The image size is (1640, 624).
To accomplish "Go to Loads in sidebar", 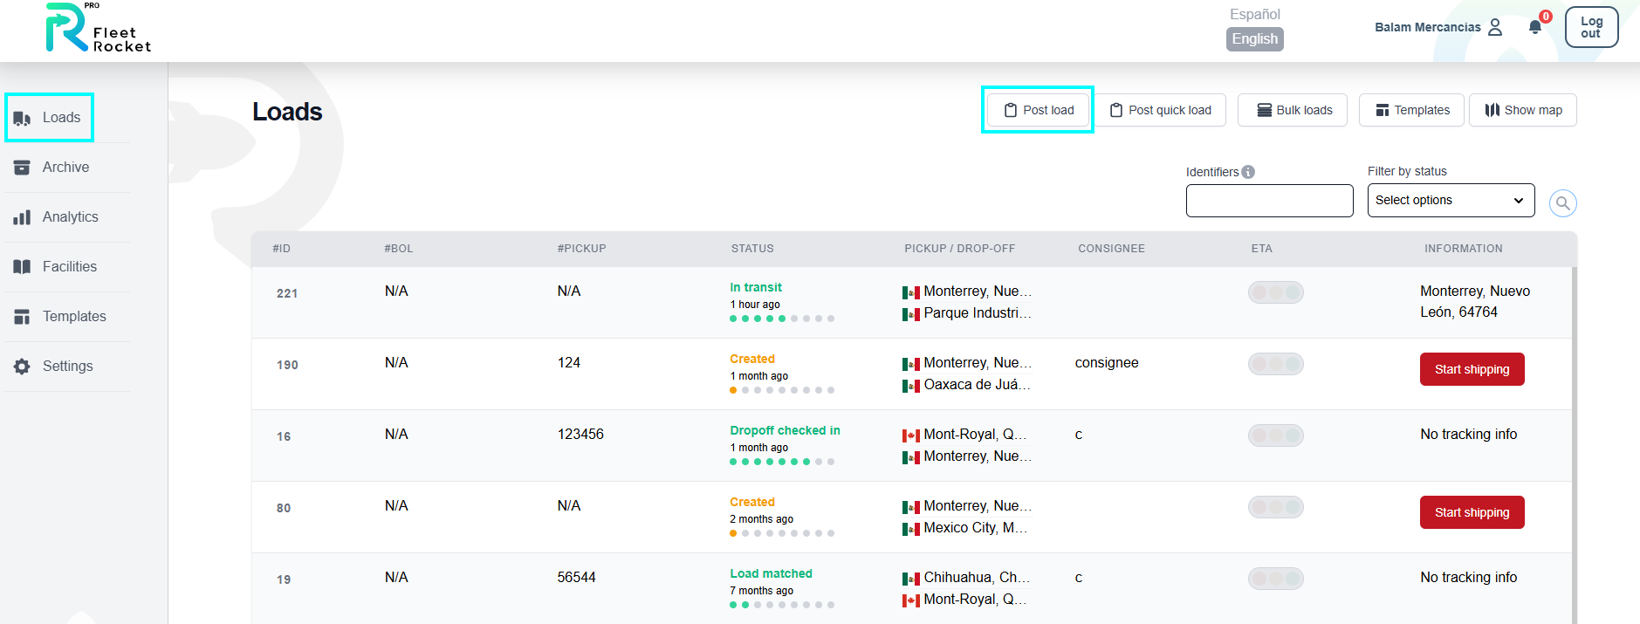I will (61, 118).
